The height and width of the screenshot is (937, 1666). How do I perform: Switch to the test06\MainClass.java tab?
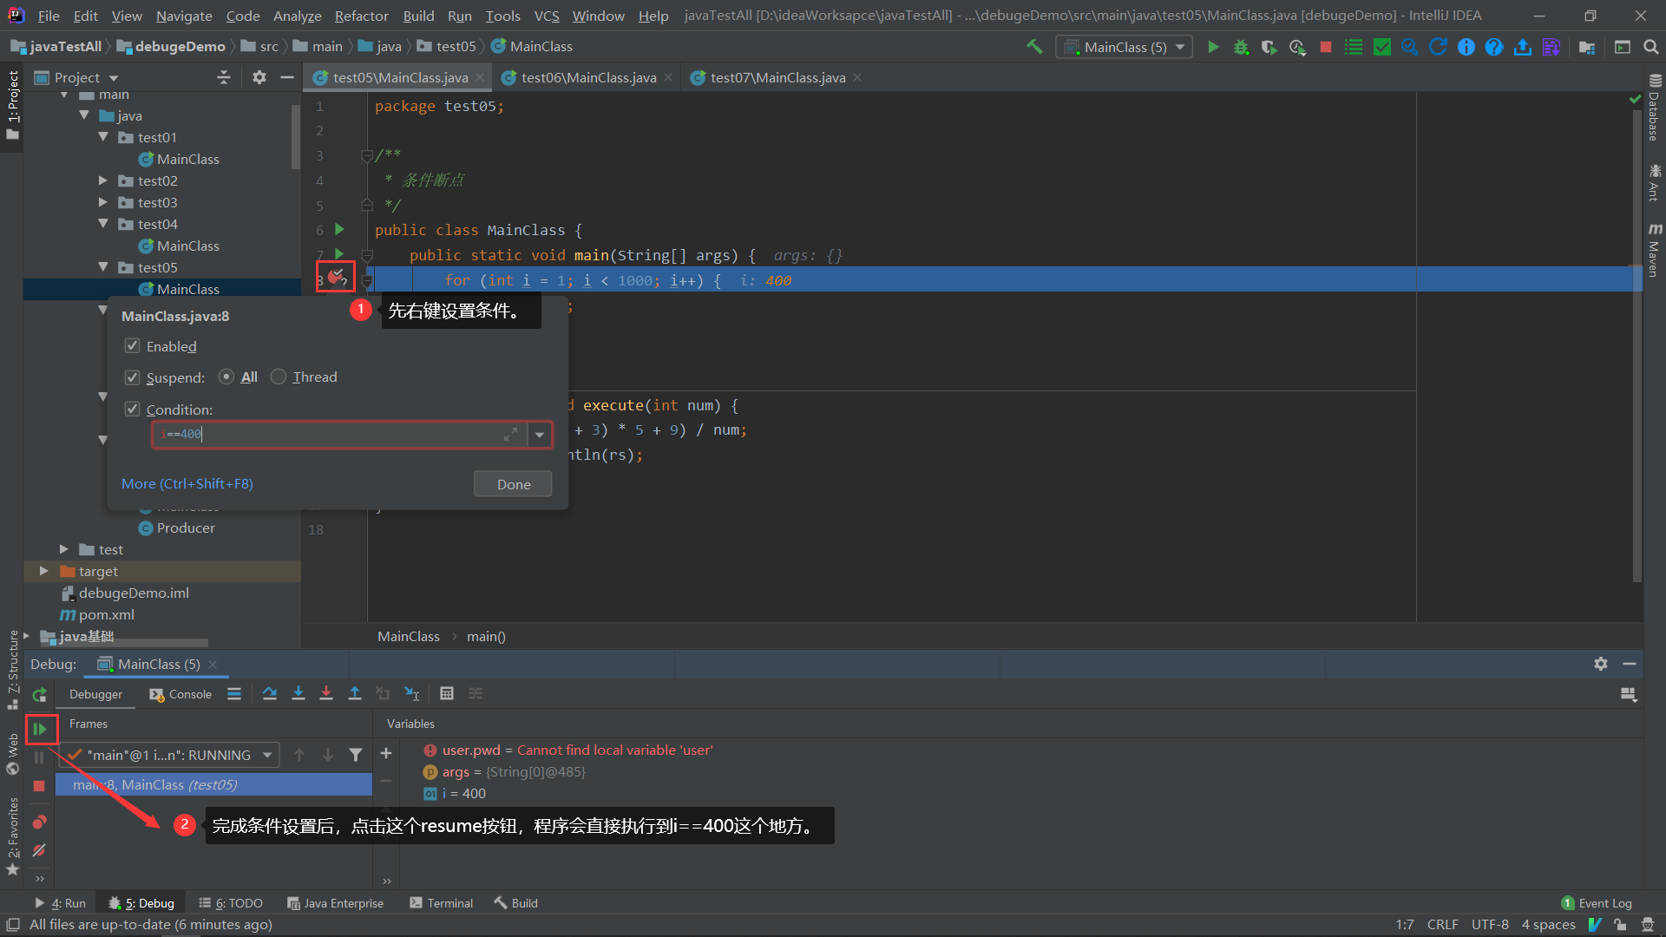click(588, 78)
